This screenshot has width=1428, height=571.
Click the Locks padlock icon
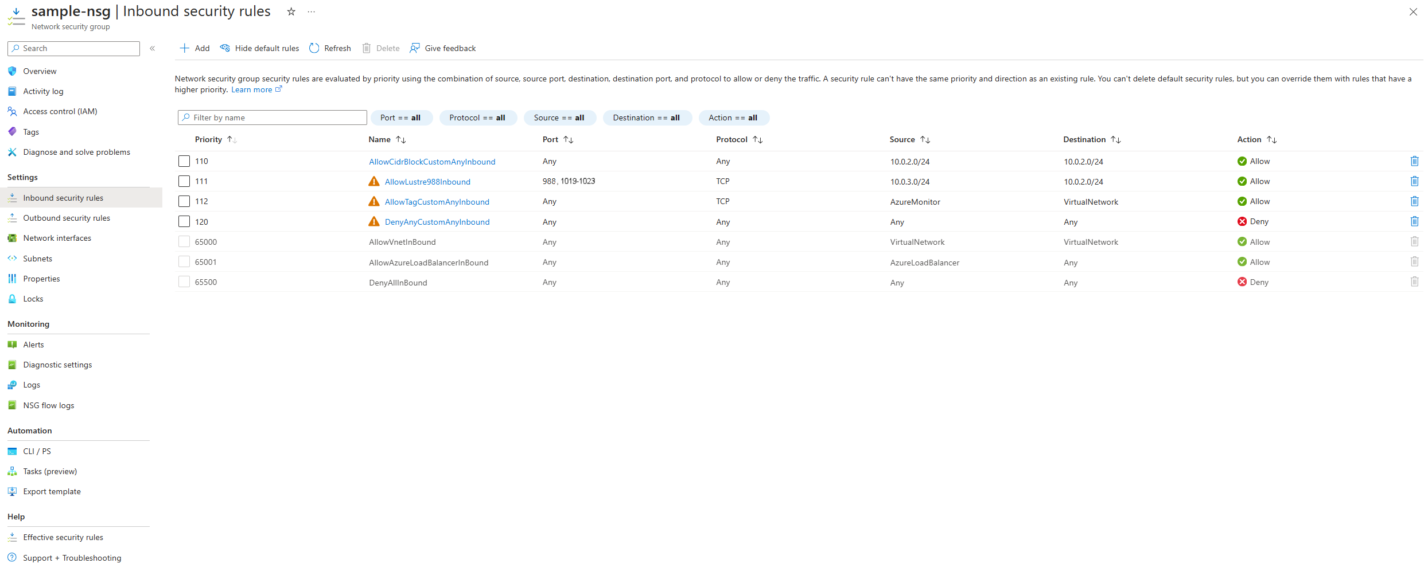click(12, 299)
